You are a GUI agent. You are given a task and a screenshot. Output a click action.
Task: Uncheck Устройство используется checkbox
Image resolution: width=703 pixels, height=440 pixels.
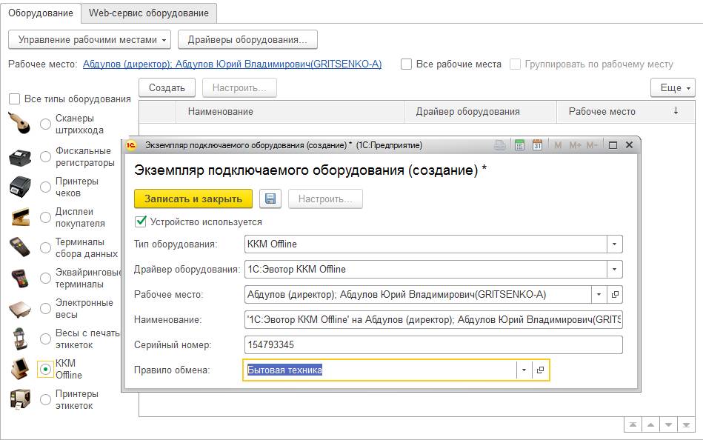141,221
